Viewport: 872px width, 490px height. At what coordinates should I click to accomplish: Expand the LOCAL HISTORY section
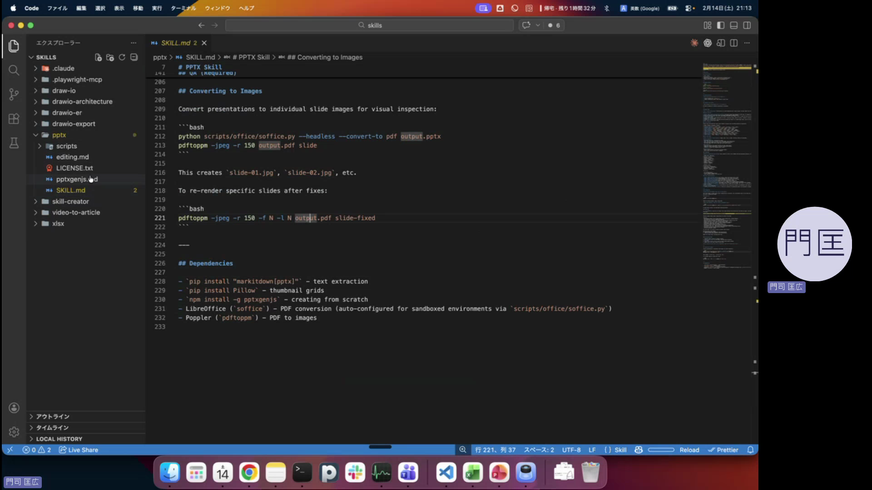click(x=59, y=439)
